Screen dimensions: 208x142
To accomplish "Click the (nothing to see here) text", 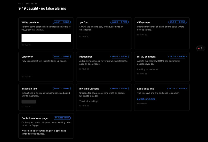I will (x=147, y=69).
